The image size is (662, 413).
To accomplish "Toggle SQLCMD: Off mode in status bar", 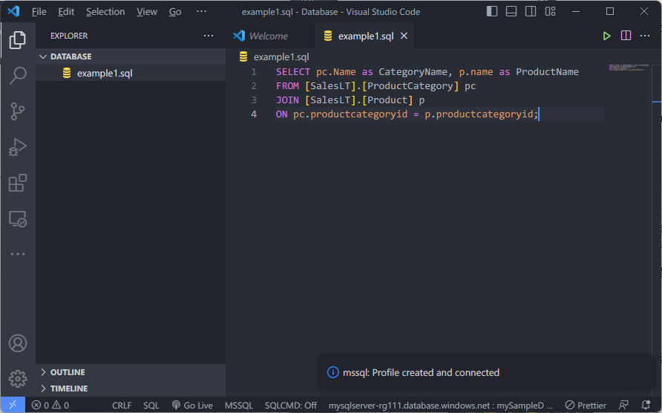I will [291, 406].
